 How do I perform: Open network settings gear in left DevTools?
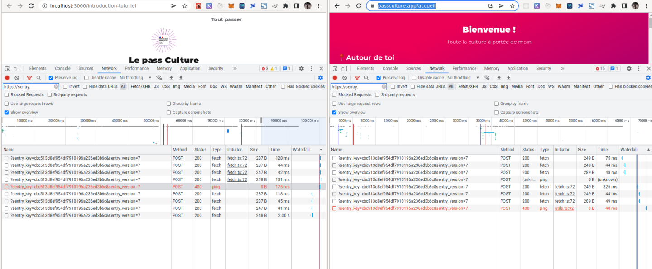pos(321,78)
